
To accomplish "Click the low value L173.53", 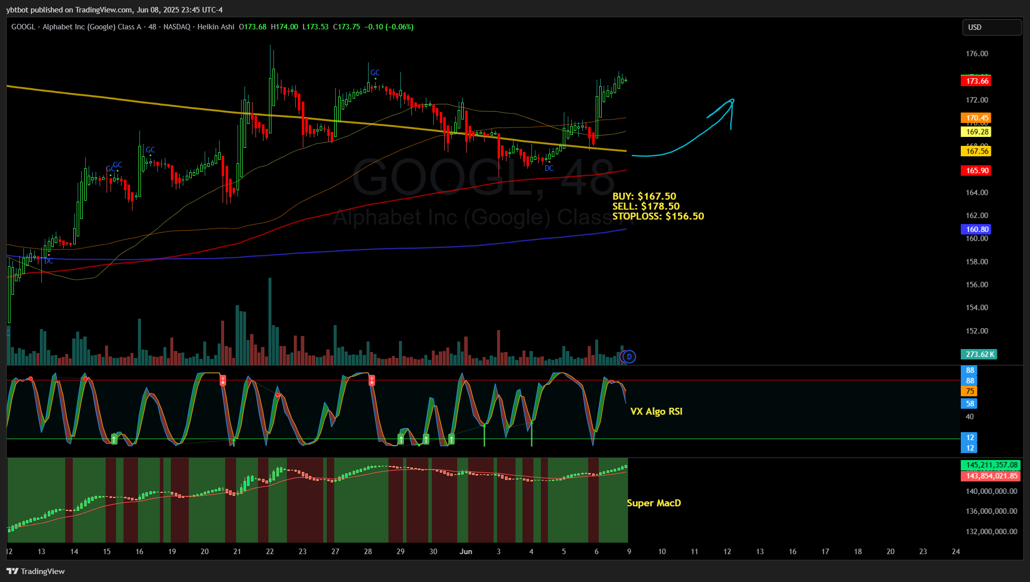I will pyautogui.click(x=315, y=27).
